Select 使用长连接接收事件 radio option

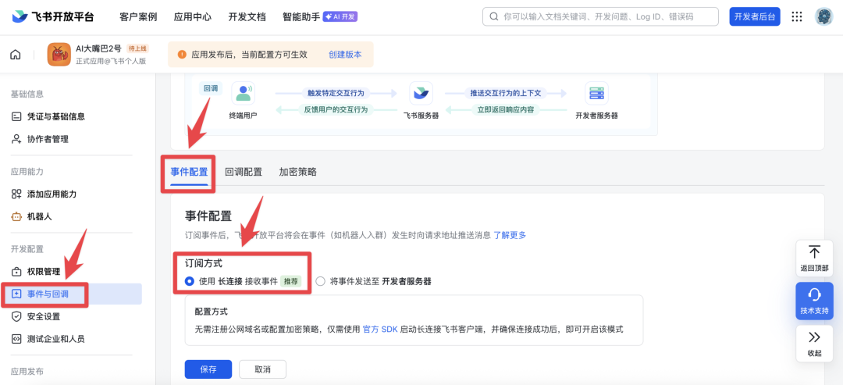(x=190, y=281)
